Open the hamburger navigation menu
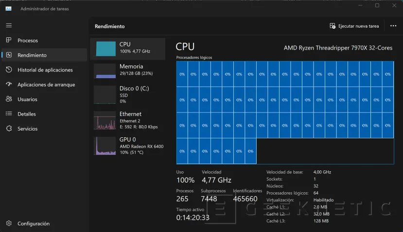 [9, 25]
